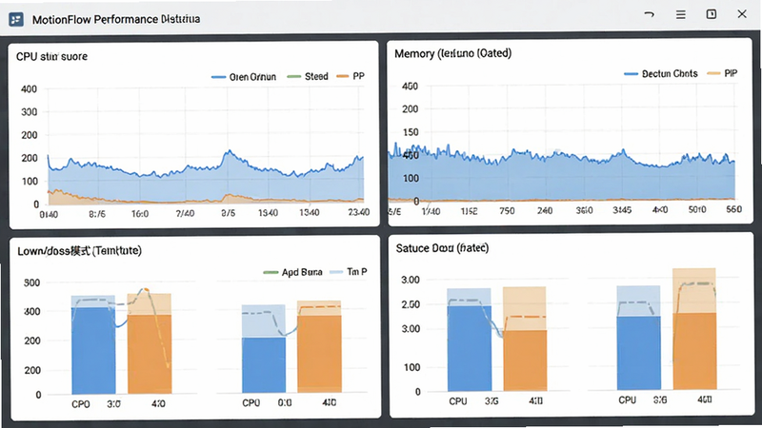Click the 2.50 y-axis label in Satuce chart
This screenshot has height=428, width=762.
pos(411,304)
